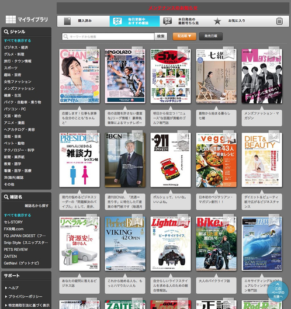Image resolution: width=291 pixels, height=309 pixels.
Task: Click the My Library grid icon
Action: pyautogui.click(x=11, y=19)
